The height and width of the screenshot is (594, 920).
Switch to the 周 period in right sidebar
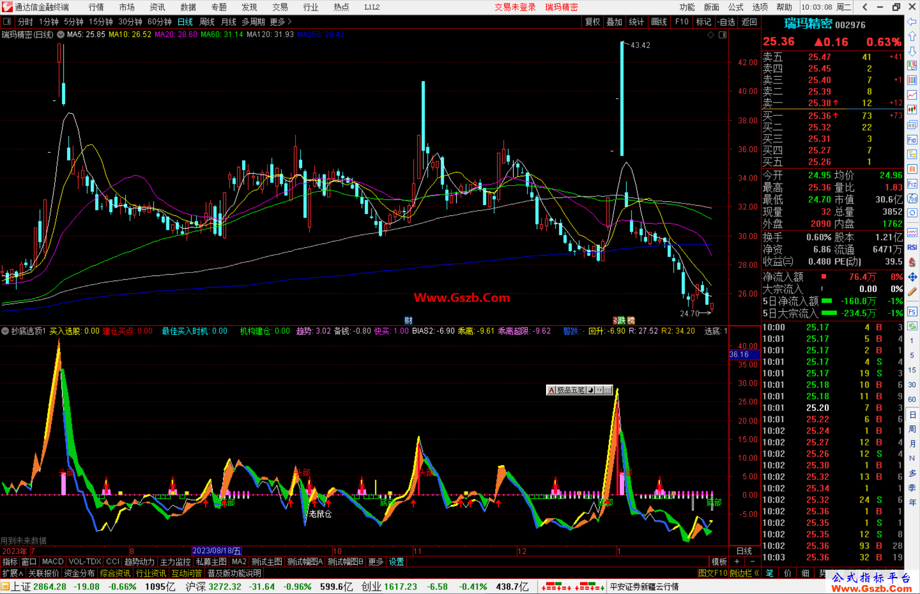(x=912, y=429)
